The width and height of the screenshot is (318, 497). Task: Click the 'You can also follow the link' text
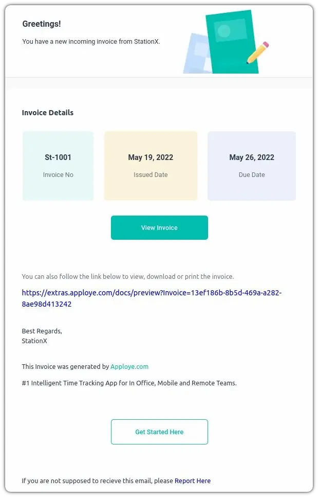pyautogui.click(x=127, y=276)
